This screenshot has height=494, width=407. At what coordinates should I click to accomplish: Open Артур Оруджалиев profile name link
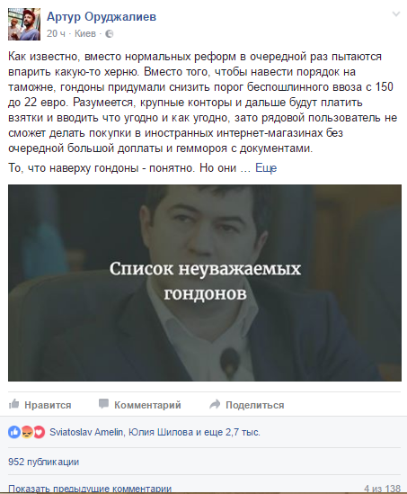(102, 16)
